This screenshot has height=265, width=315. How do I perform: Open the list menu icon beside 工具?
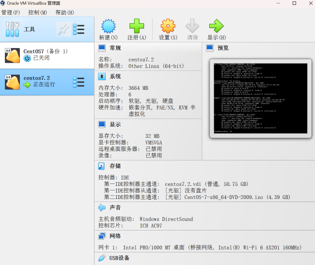click(79, 30)
